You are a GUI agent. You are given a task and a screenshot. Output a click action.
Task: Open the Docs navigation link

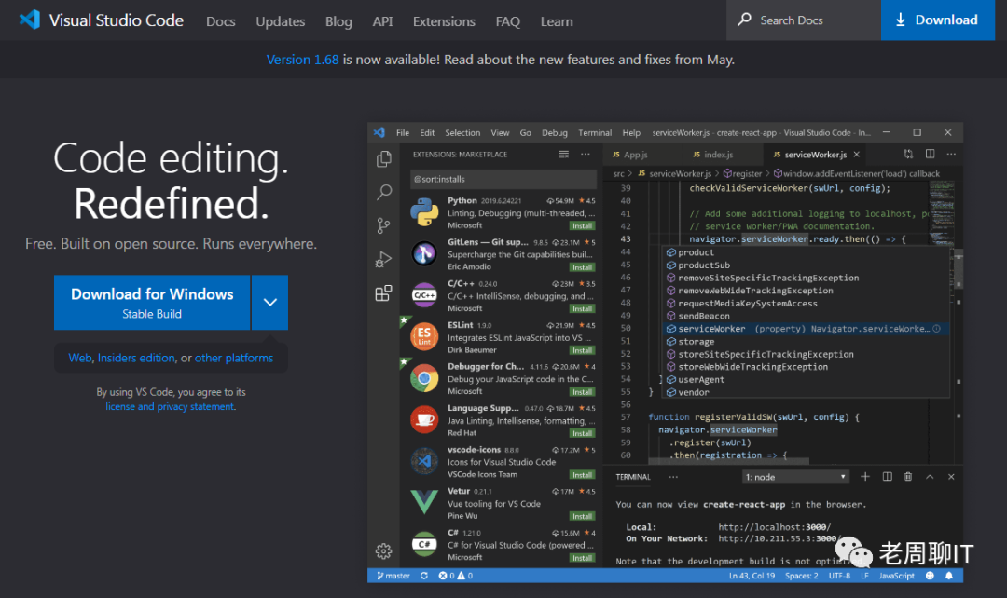coord(220,21)
